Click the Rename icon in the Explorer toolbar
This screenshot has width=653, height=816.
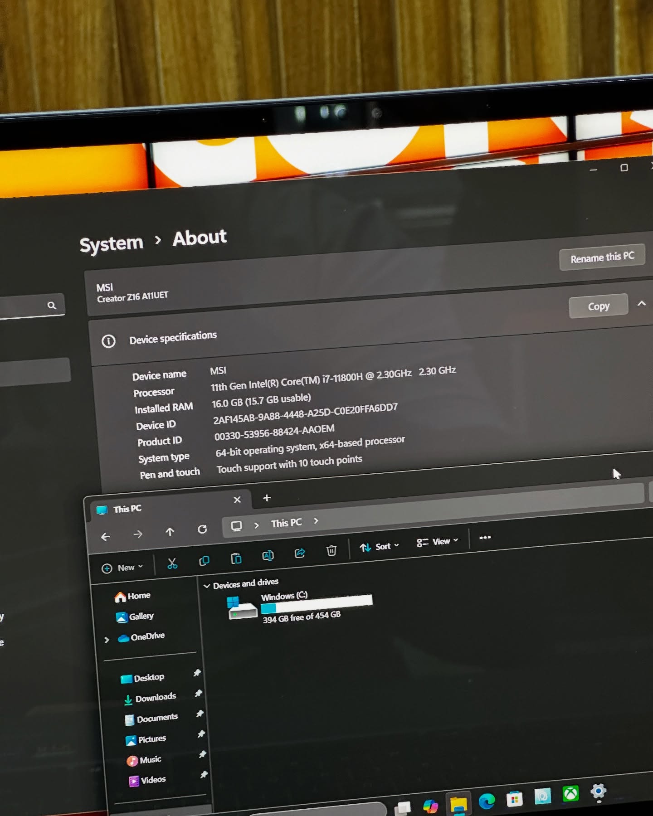[268, 555]
